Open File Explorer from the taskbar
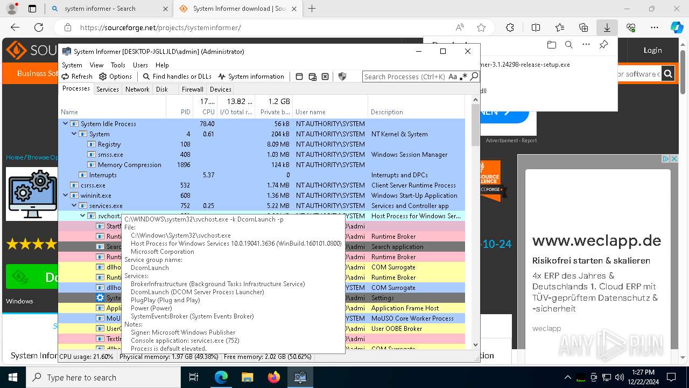The image size is (689, 388). click(x=247, y=377)
